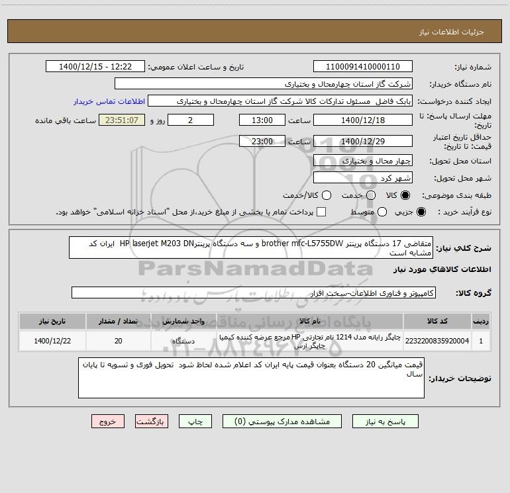Viewport: 510px width, 493px height.
Task: Click unit cell دستگاه in table
Action: [x=183, y=341]
